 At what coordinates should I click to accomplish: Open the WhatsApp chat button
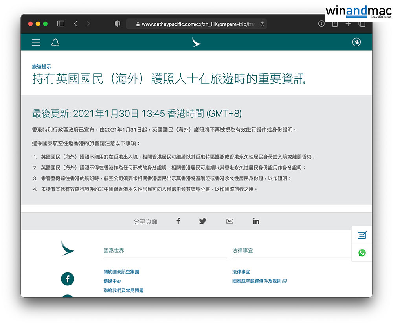[362, 253]
